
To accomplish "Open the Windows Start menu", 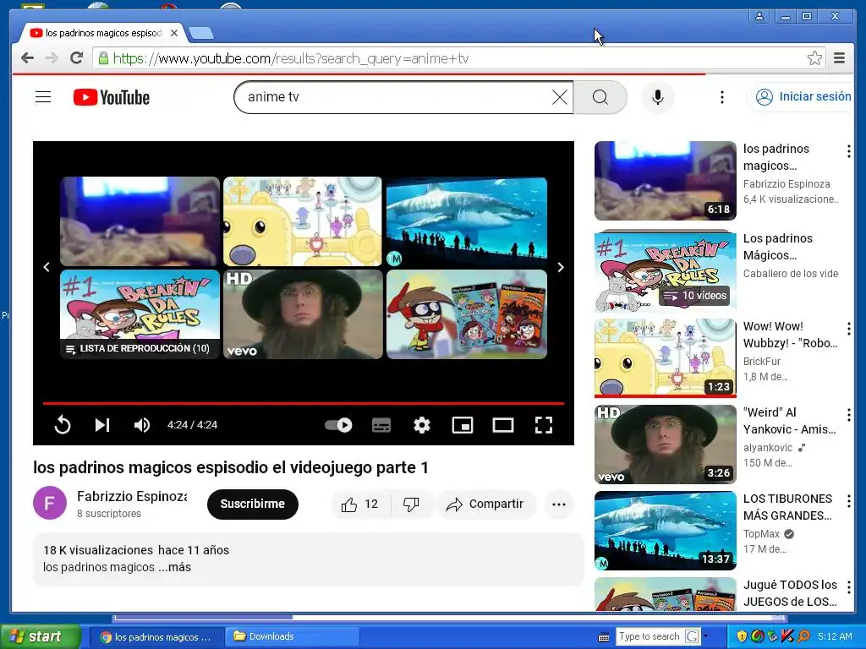I will point(41,636).
